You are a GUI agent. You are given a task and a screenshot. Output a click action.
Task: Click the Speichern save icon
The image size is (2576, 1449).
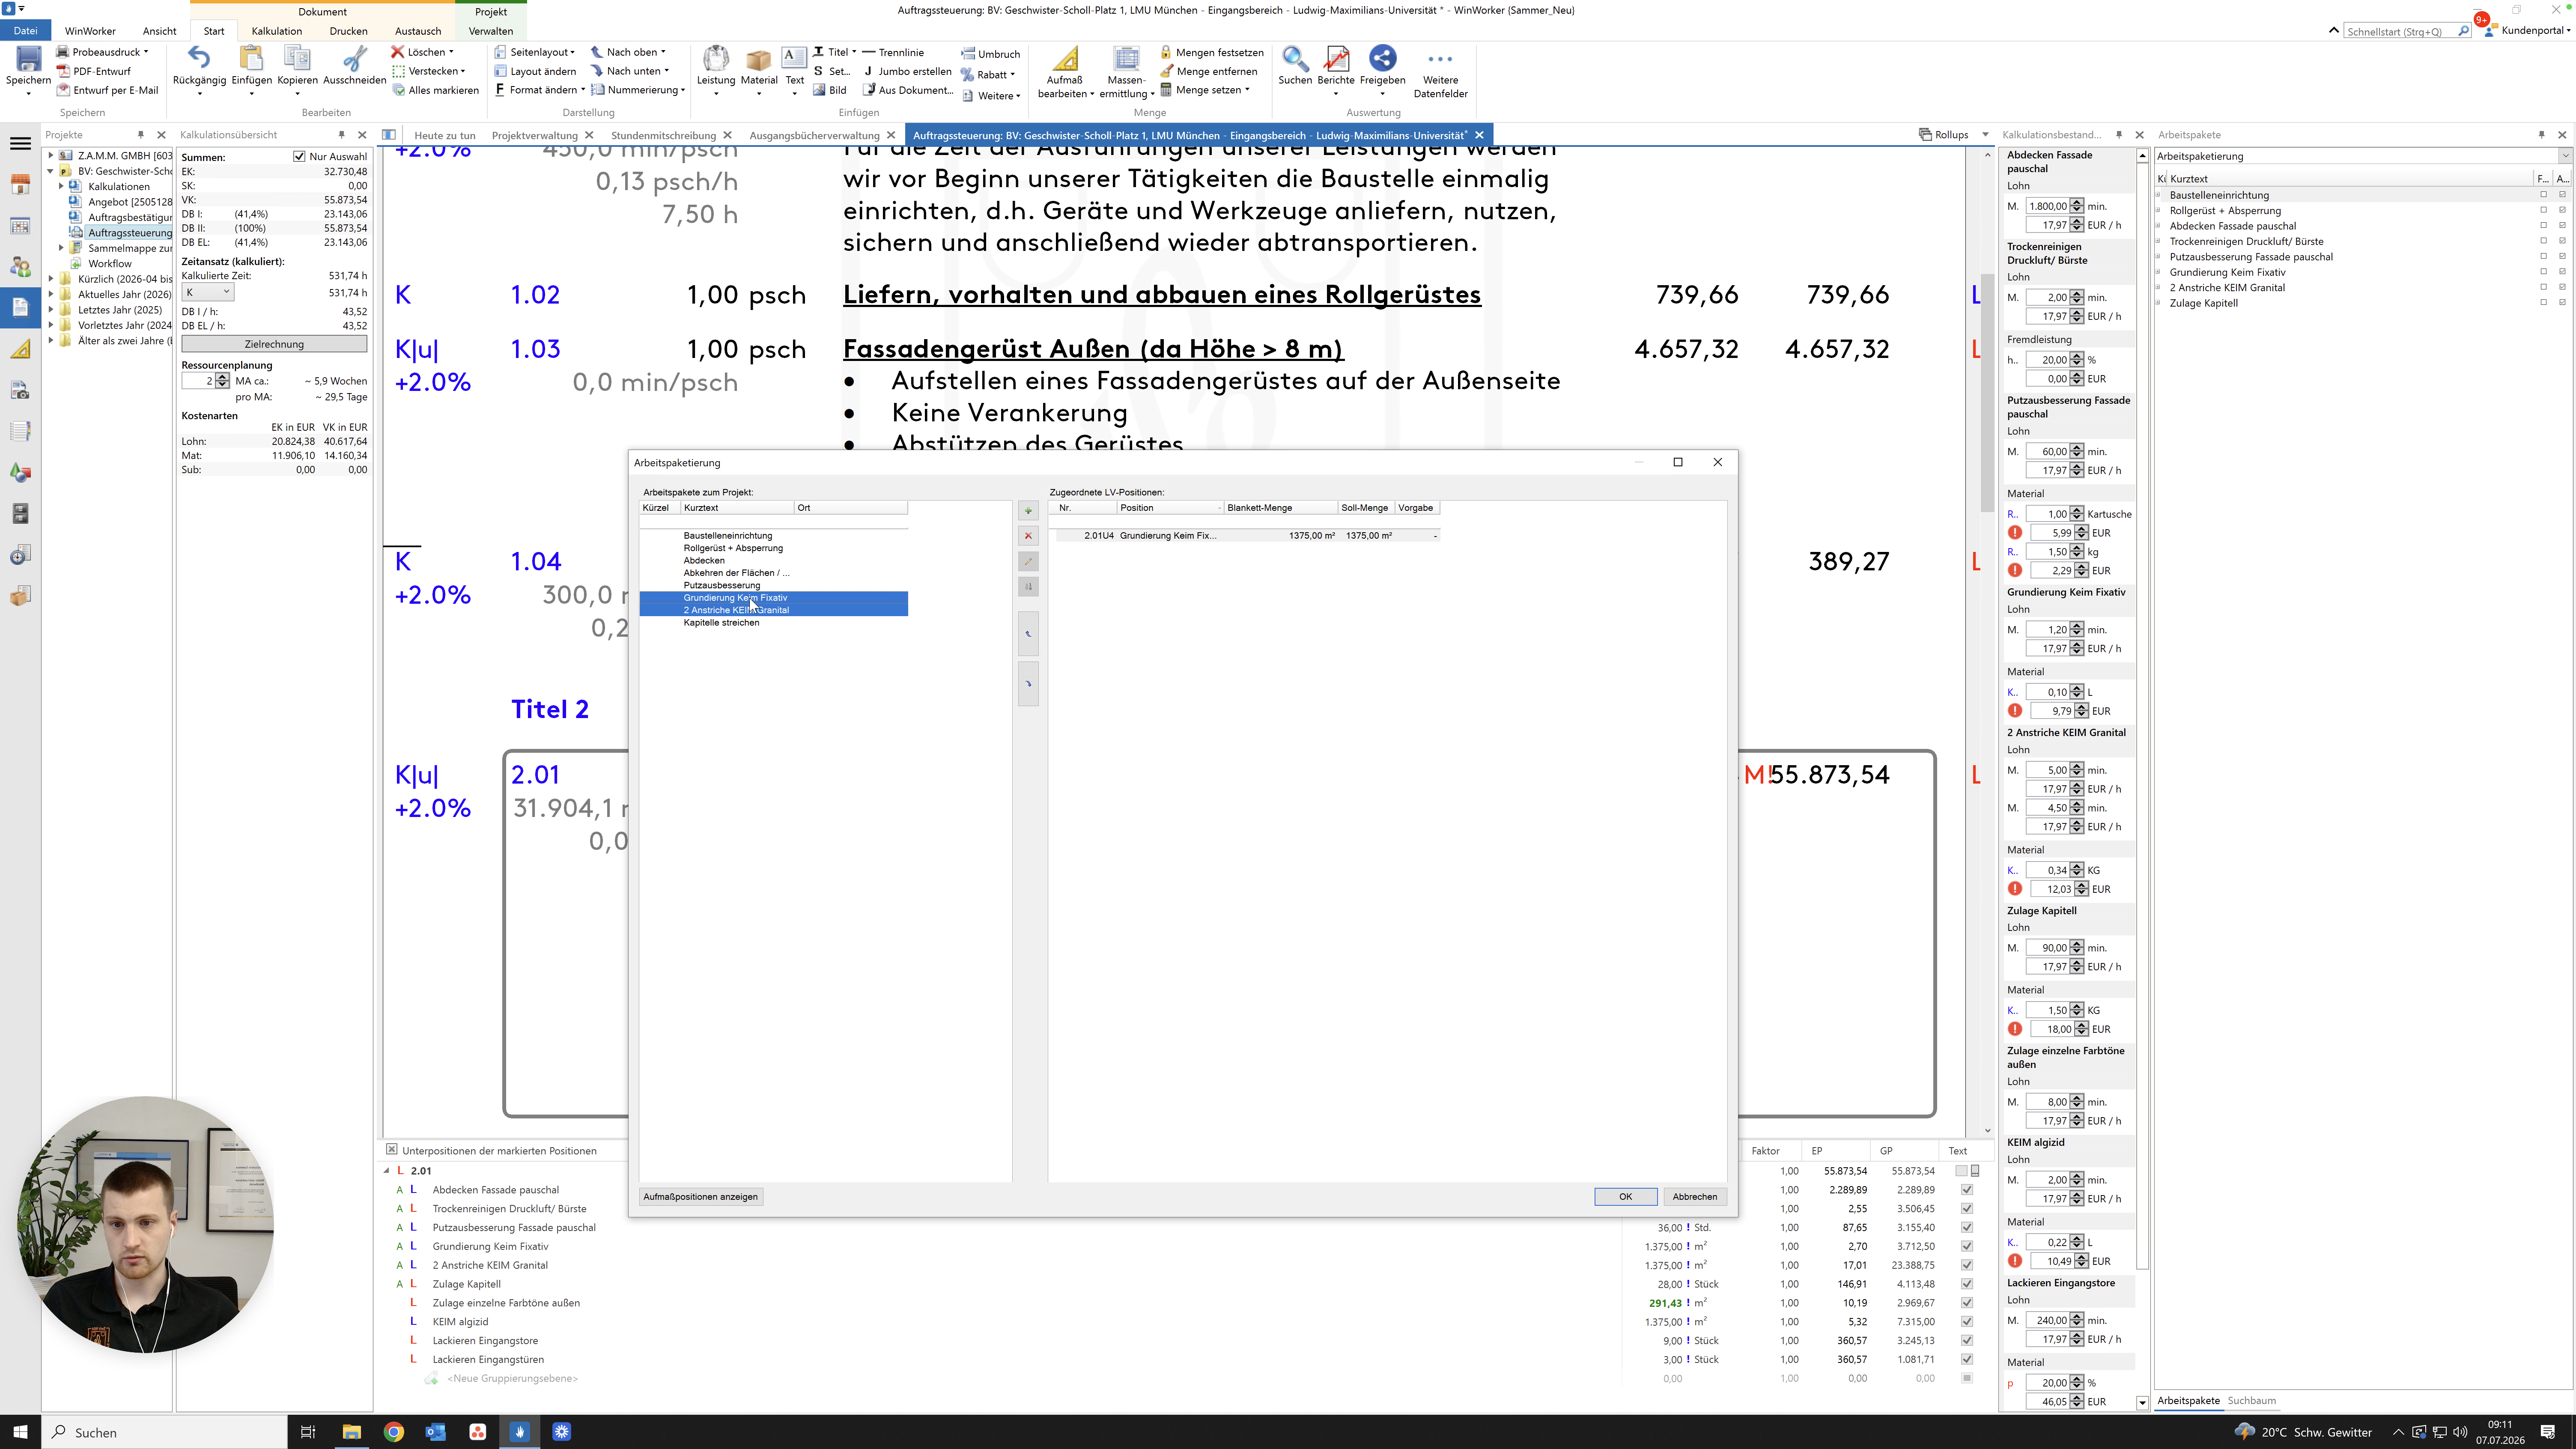(x=28, y=60)
